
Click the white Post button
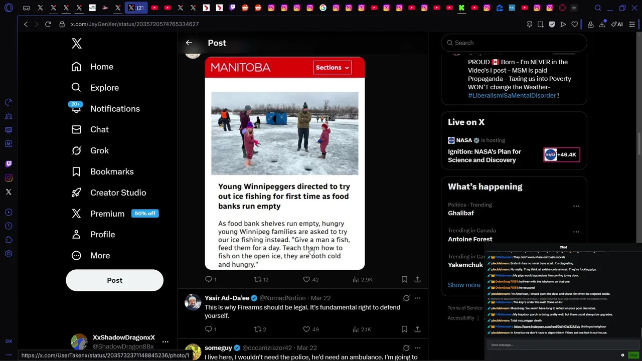pos(114,280)
